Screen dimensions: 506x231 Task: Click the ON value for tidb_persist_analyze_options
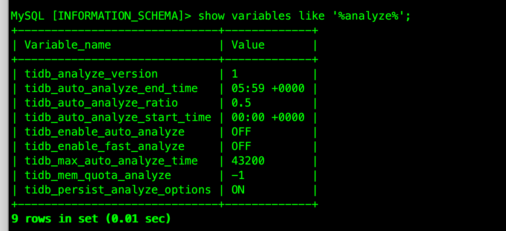point(238,190)
